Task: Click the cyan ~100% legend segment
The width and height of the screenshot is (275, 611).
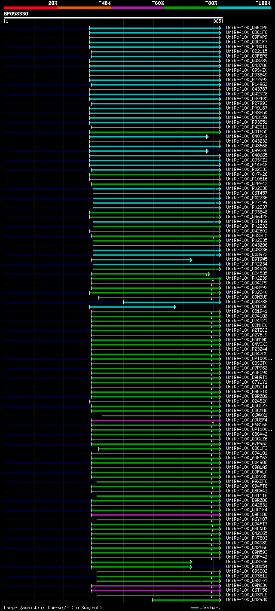Action: (x=244, y=7)
